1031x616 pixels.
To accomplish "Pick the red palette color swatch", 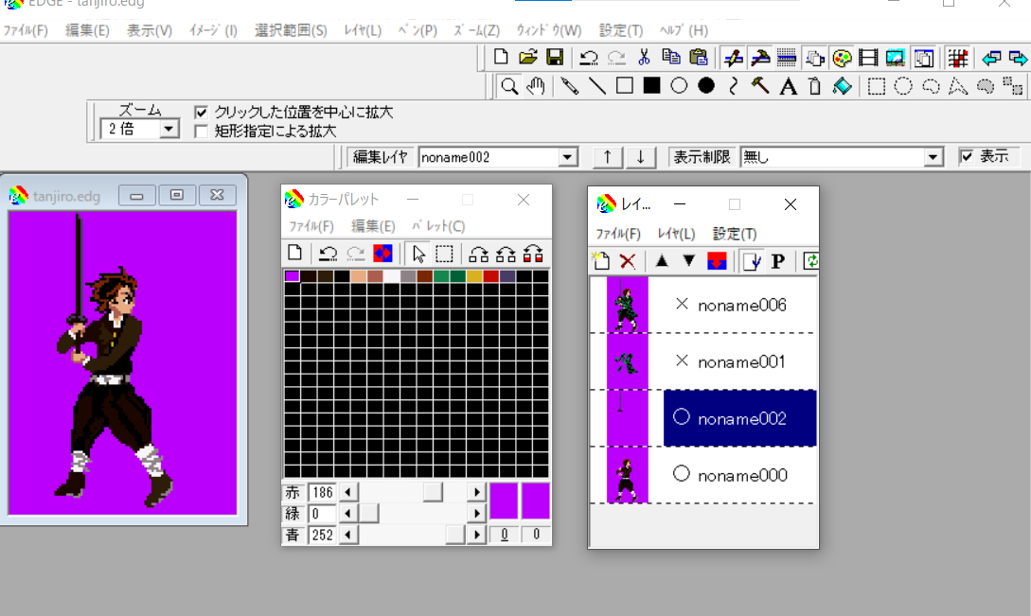I will point(490,276).
